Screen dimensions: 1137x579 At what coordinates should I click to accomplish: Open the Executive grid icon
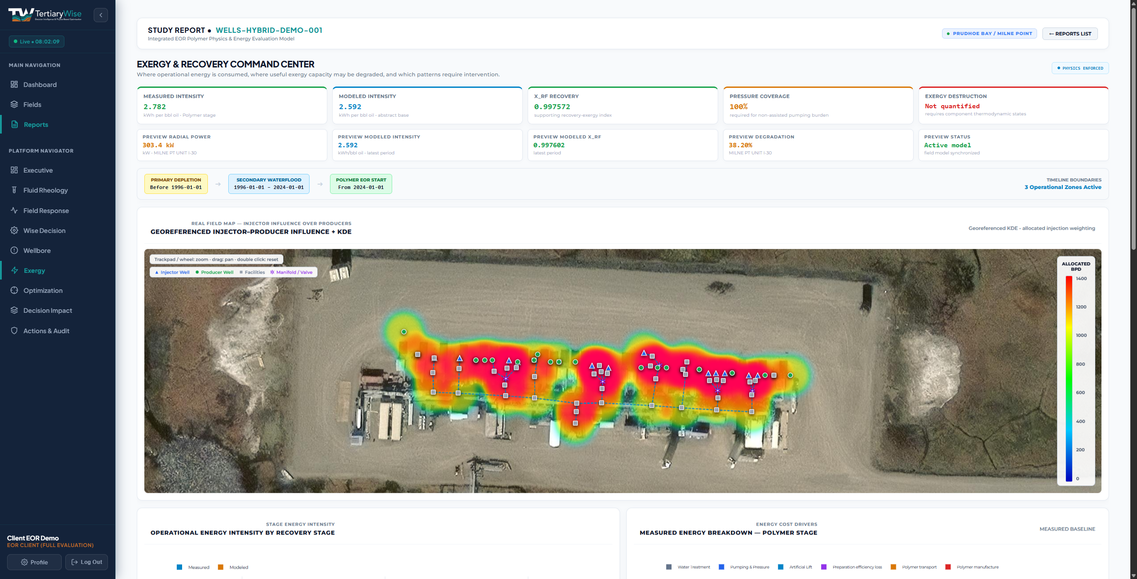coord(14,170)
